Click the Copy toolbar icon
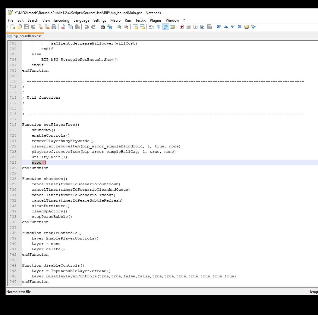The image size is (318, 315). click(70, 27)
